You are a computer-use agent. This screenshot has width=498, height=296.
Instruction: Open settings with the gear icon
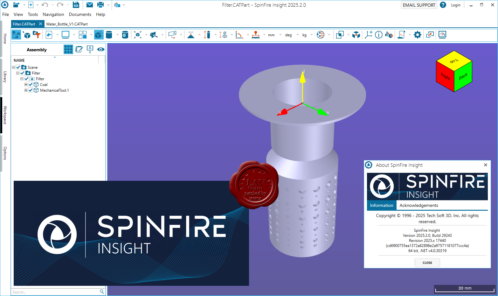pos(418,35)
